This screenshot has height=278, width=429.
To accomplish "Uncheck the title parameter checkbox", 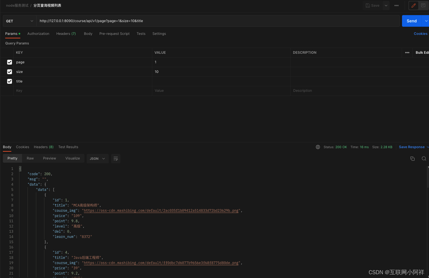I will (10, 81).
